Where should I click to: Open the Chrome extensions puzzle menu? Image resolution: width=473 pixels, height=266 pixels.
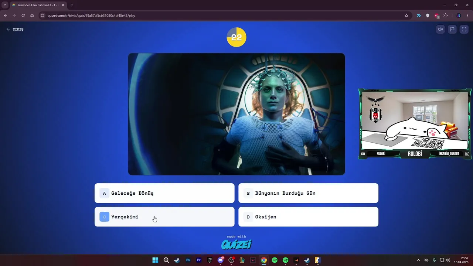[x=445, y=16]
